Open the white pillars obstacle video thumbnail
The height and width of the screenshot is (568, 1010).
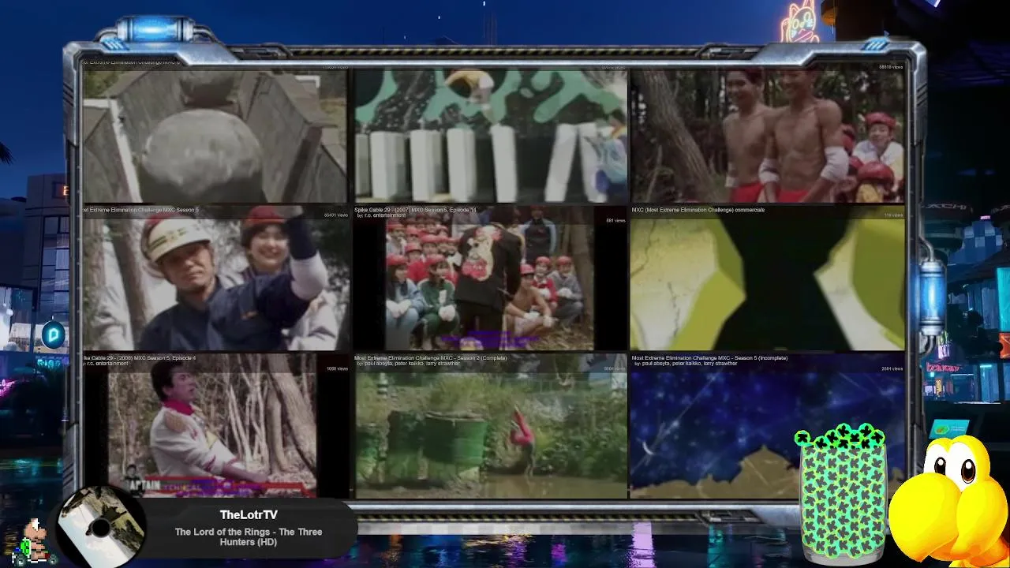click(x=491, y=135)
